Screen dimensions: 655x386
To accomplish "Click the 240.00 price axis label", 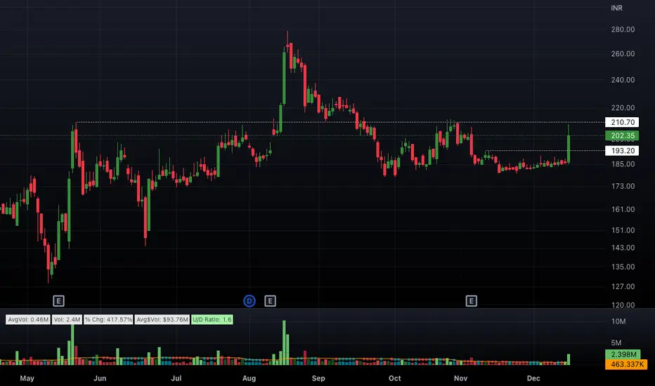I will pyautogui.click(x=623, y=80).
